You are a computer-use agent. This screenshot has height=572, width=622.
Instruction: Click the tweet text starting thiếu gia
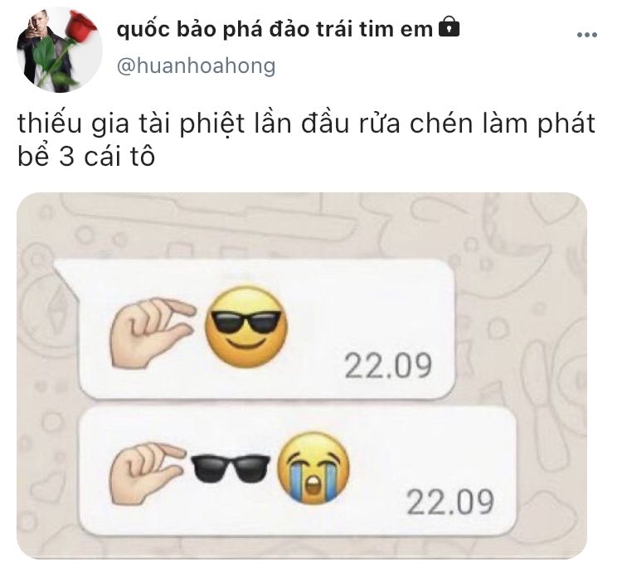(306, 140)
